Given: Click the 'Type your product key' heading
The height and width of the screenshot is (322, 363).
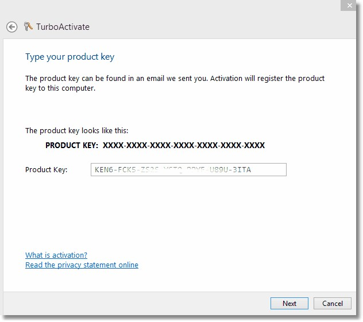Looking at the screenshot, I should tap(69, 57).
